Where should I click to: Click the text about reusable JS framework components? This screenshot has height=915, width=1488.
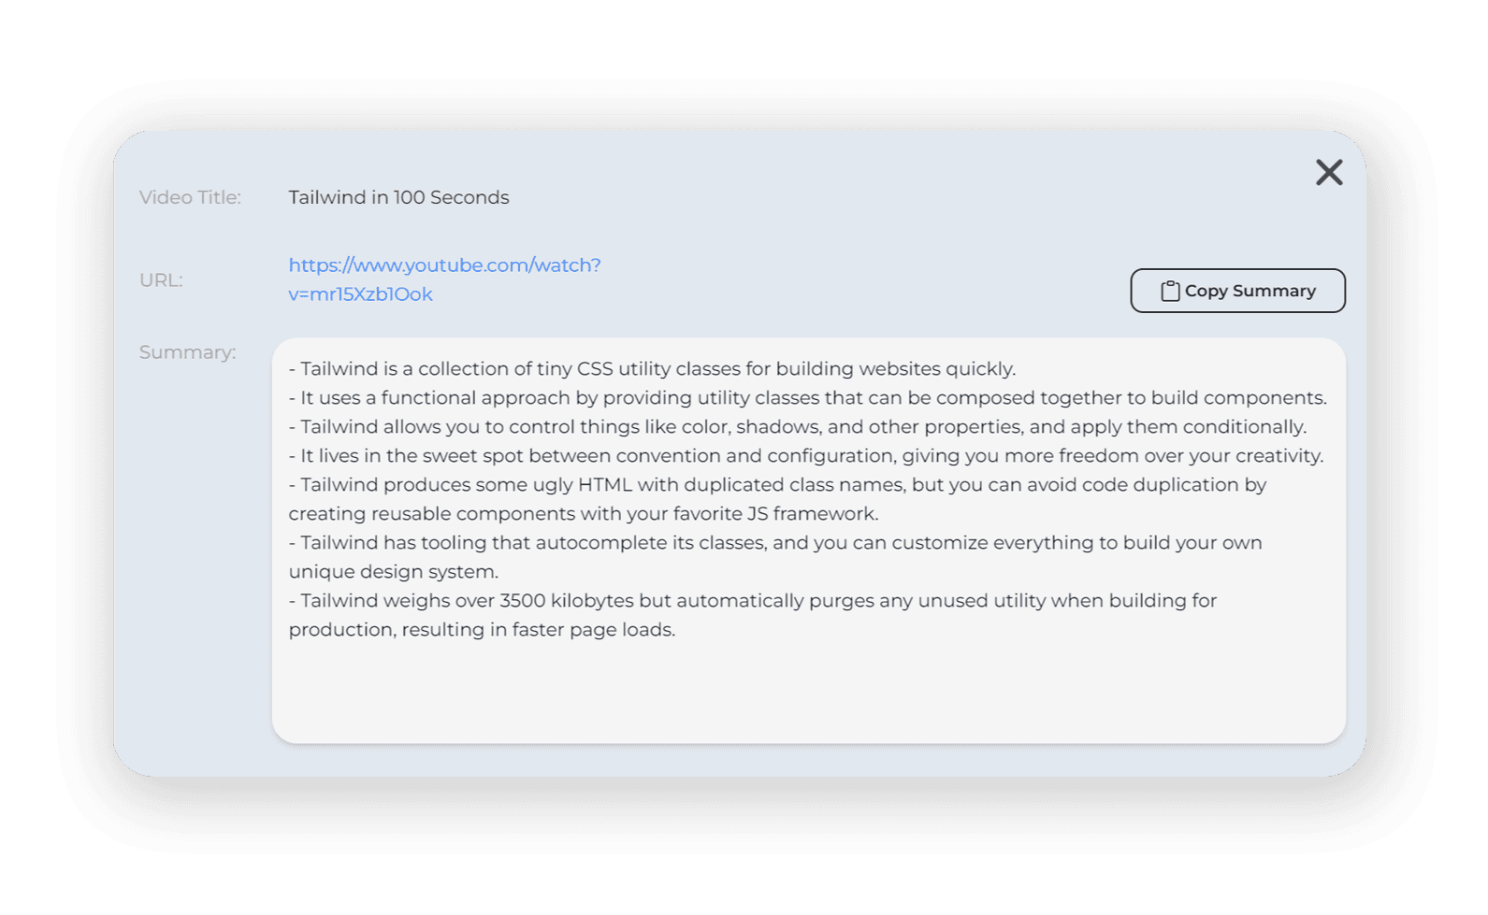coord(583,514)
